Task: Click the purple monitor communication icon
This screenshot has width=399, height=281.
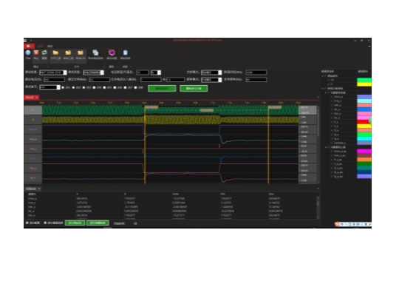Action: coord(112,53)
